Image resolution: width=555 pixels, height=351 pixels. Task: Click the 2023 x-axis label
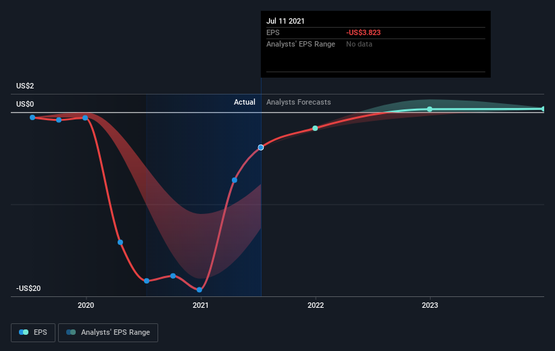pos(430,305)
